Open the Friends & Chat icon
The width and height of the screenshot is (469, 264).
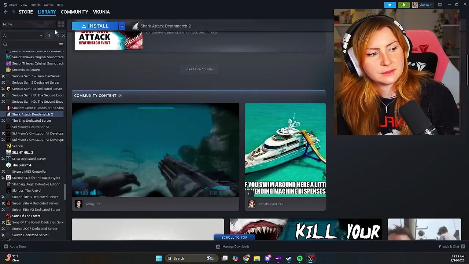pos(463,246)
